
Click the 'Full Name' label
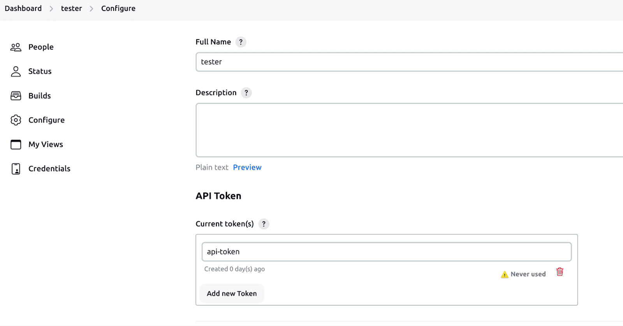pos(213,42)
